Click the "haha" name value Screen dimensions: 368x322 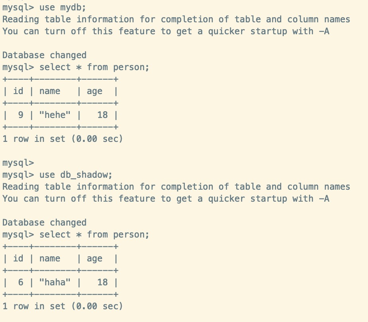click(55, 283)
